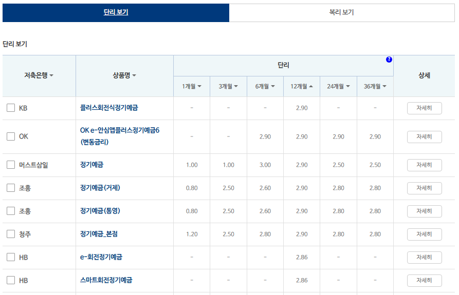This screenshot has width=459, height=295.
Task: Check the HB 스마트회전정기예금 row checkbox
Action: tap(11, 281)
